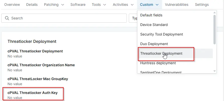The height and width of the screenshot is (101, 224).
Task: Choose Device Standard menu entry
Action: (154, 25)
